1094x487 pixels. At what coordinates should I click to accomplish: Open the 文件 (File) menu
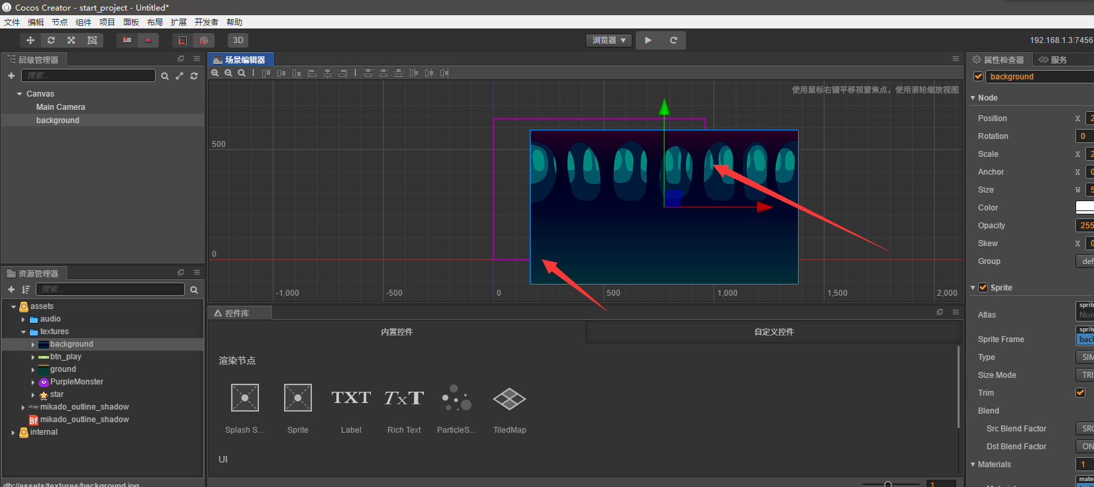pos(12,22)
